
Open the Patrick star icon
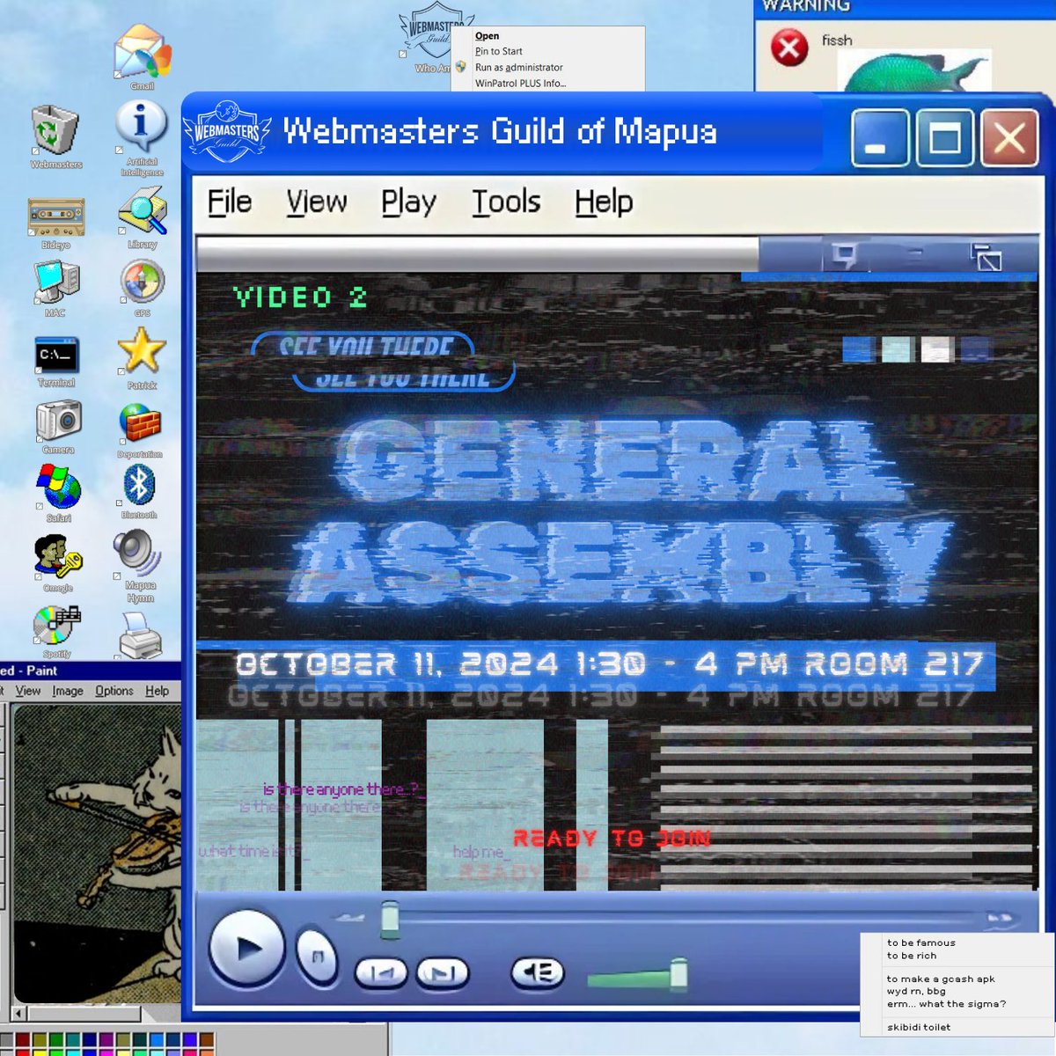coord(141,351)
